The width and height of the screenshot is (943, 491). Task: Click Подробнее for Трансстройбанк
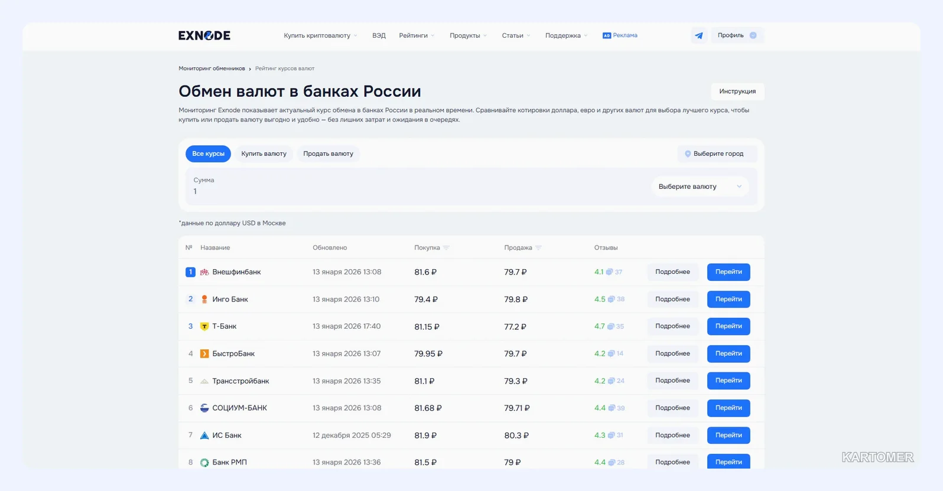point(672,381)
